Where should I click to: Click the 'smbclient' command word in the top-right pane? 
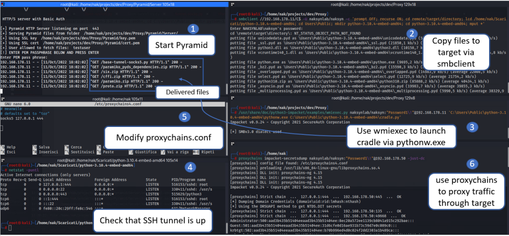[248, 19]
